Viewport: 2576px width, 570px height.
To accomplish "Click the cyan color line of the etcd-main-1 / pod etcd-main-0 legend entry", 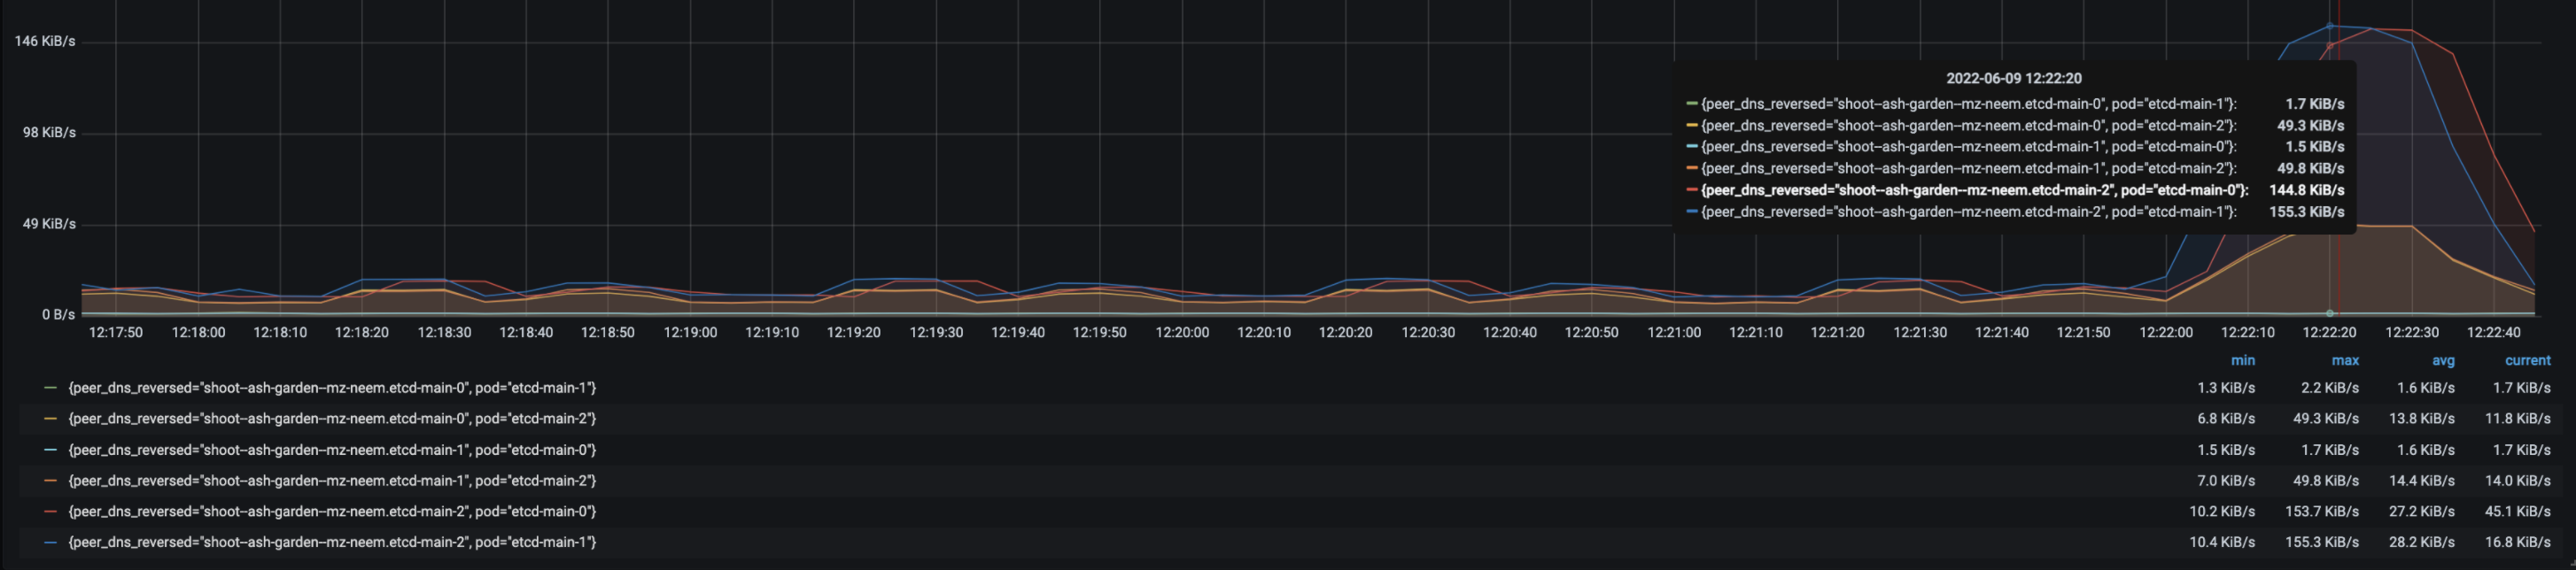I will pyautogui.click(x=50, y=450).
